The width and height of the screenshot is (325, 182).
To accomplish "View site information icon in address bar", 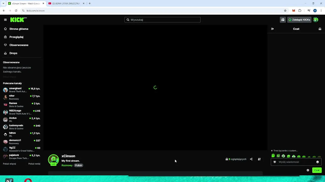I will click(23, 11).
